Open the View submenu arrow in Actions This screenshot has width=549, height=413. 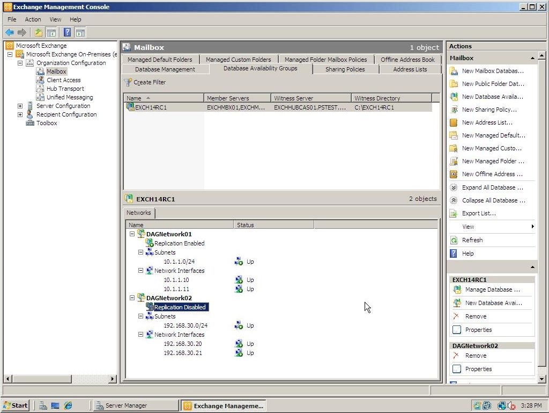[x=532, y=227]
